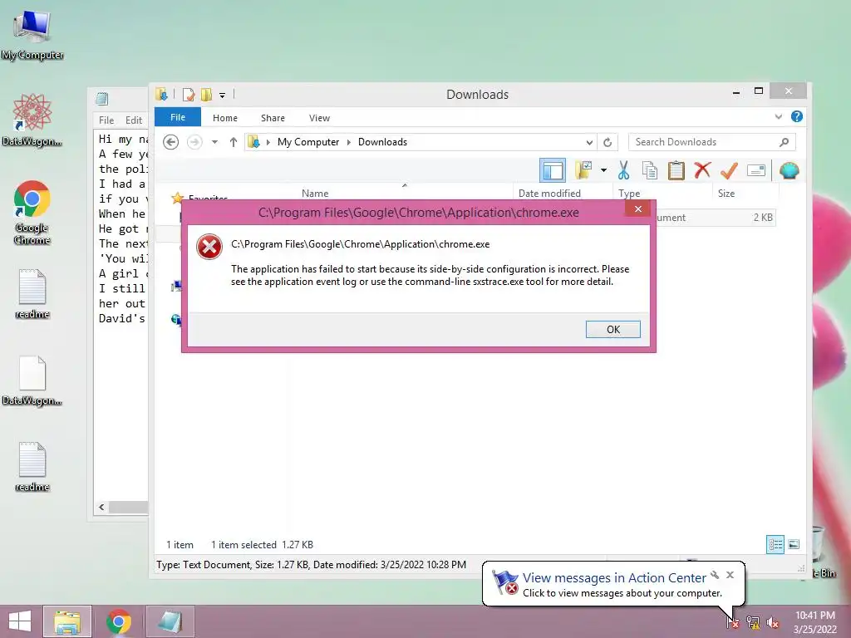This screenshot has height=638, width=851.
Task: Select the DataWagon shortcut desktop icon
Action: tap(32, 120)
